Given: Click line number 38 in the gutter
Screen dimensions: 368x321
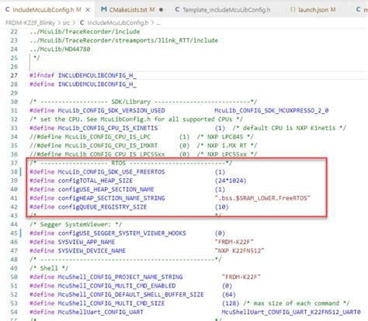Looking at the screenshot, I should pos(14,172).
